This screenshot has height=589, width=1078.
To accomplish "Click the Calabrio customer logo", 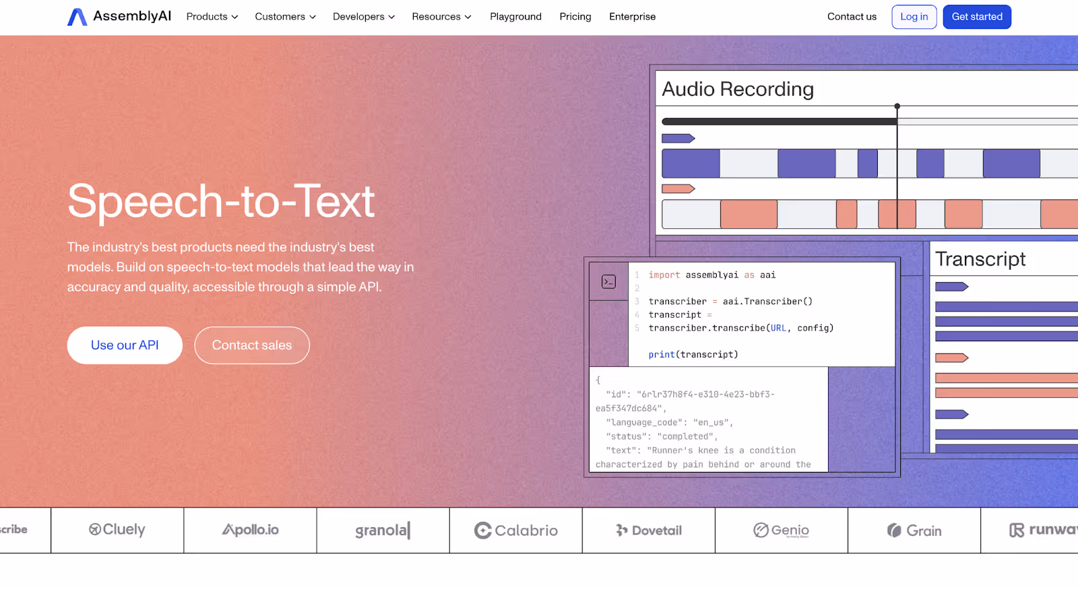I will point(516,530).
